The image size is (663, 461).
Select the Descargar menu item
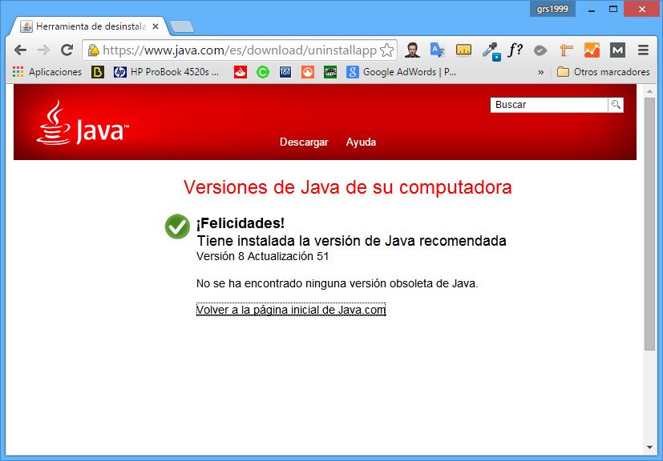coord(304,142)
